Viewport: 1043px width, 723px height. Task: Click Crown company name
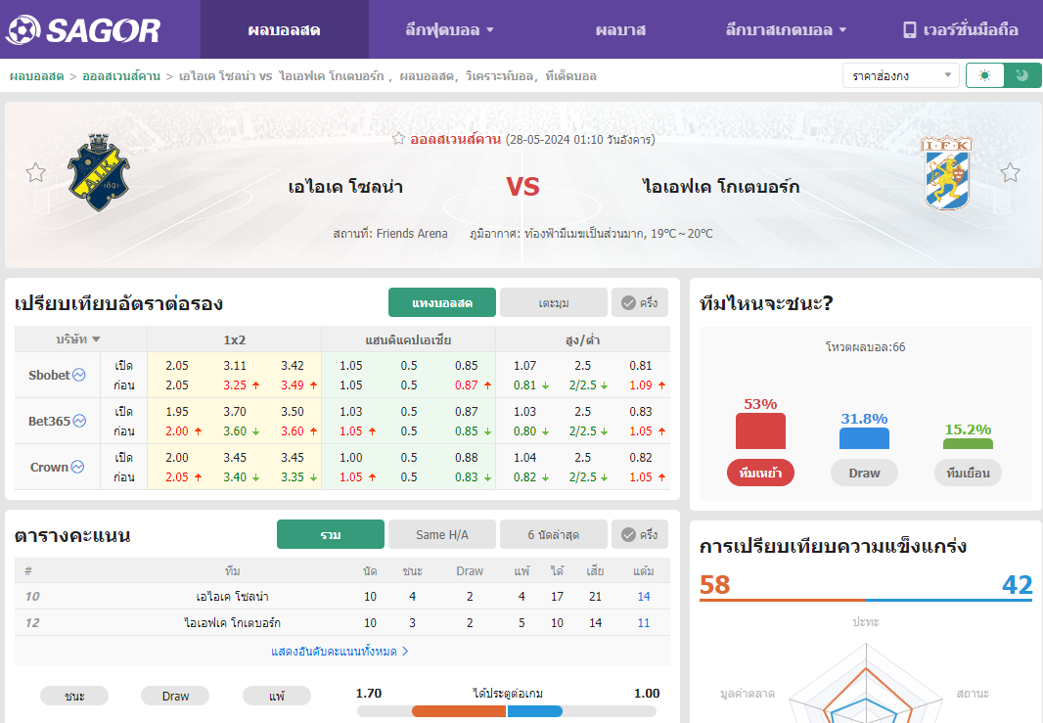[x=49, y=467]
